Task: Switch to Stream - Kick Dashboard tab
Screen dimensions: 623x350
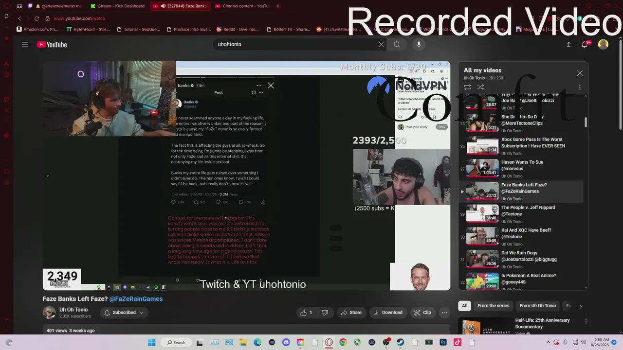Action: [x=118, y=6]
